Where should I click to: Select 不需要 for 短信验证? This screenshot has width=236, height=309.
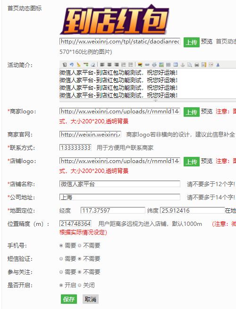tap(79, 259)
